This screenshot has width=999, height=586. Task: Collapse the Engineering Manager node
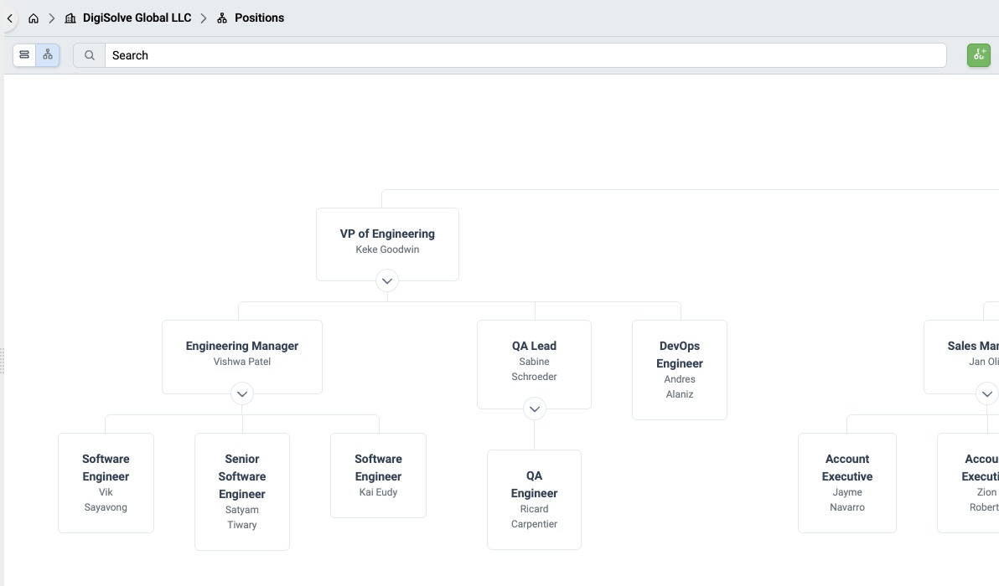(242, 393)
